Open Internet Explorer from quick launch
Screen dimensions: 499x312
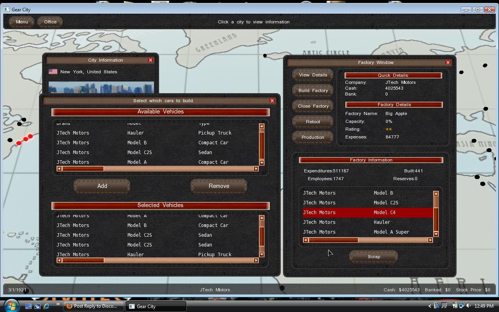click(x=46, y=306)
